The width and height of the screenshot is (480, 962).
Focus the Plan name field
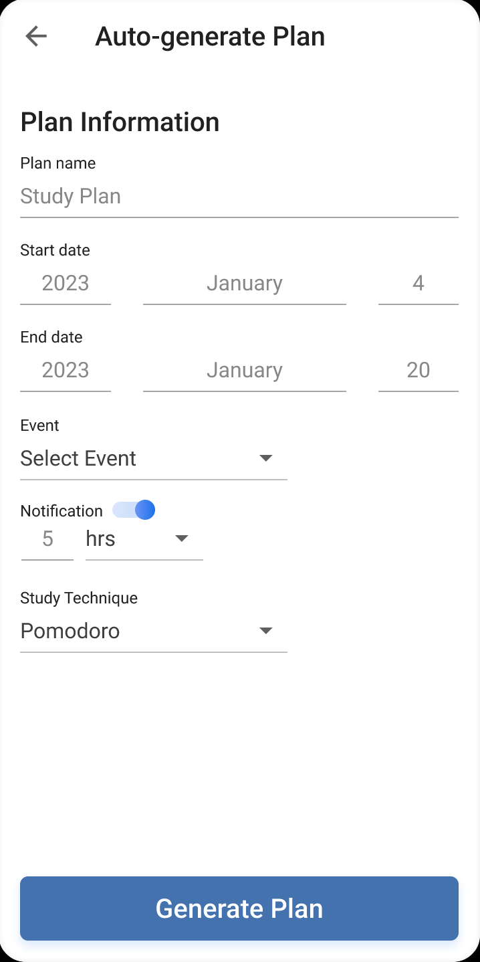click(239, 197)
